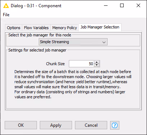Switch to the Options tab
147x135 pixels.
point(14,28)
